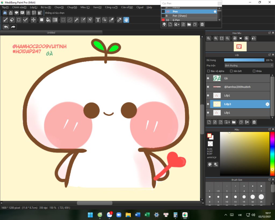Open the Bộ lọc menu

(x=46, y=7)
